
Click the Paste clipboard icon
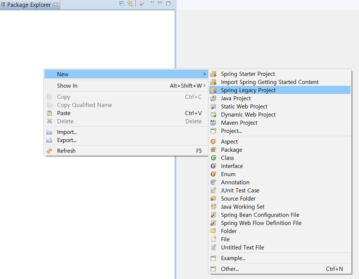tap(50, 113)
